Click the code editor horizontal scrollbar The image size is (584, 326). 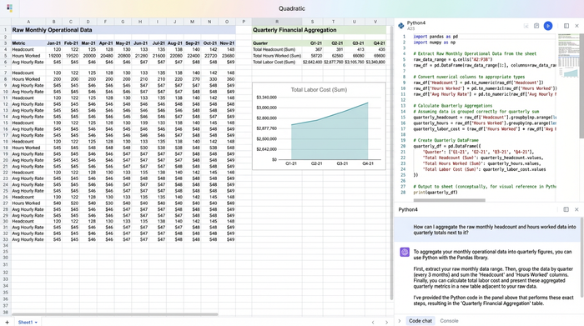449,200
